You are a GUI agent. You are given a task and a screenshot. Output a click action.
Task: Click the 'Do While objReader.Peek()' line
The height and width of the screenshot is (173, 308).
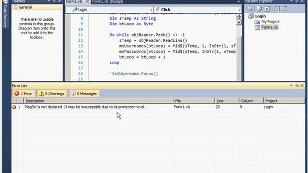147,35
